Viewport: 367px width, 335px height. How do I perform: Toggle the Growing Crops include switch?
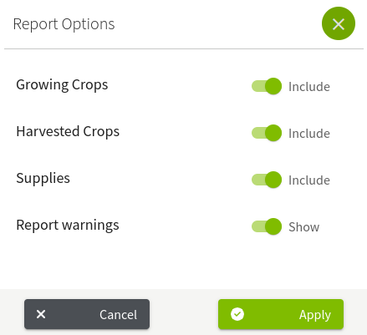click(x=267, y=86)
